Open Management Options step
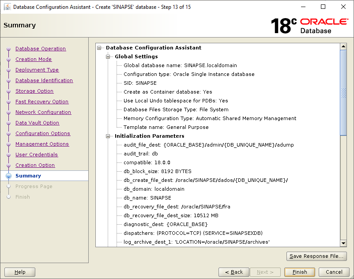This screenshot has height=279, width=354. [x=42, y=144]
